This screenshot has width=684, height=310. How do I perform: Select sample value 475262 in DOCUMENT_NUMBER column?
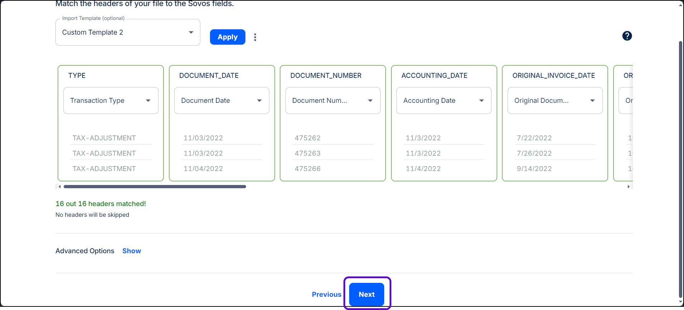pos(308,138)
